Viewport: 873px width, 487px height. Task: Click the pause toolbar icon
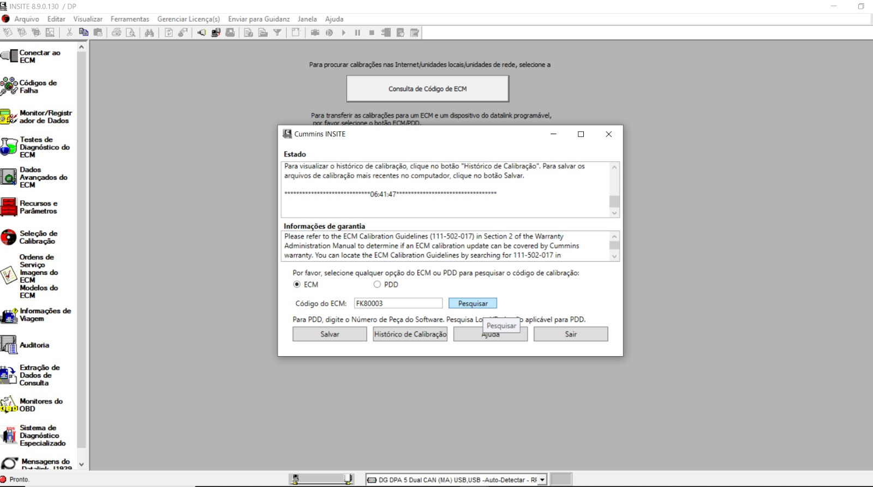[357, 33]
